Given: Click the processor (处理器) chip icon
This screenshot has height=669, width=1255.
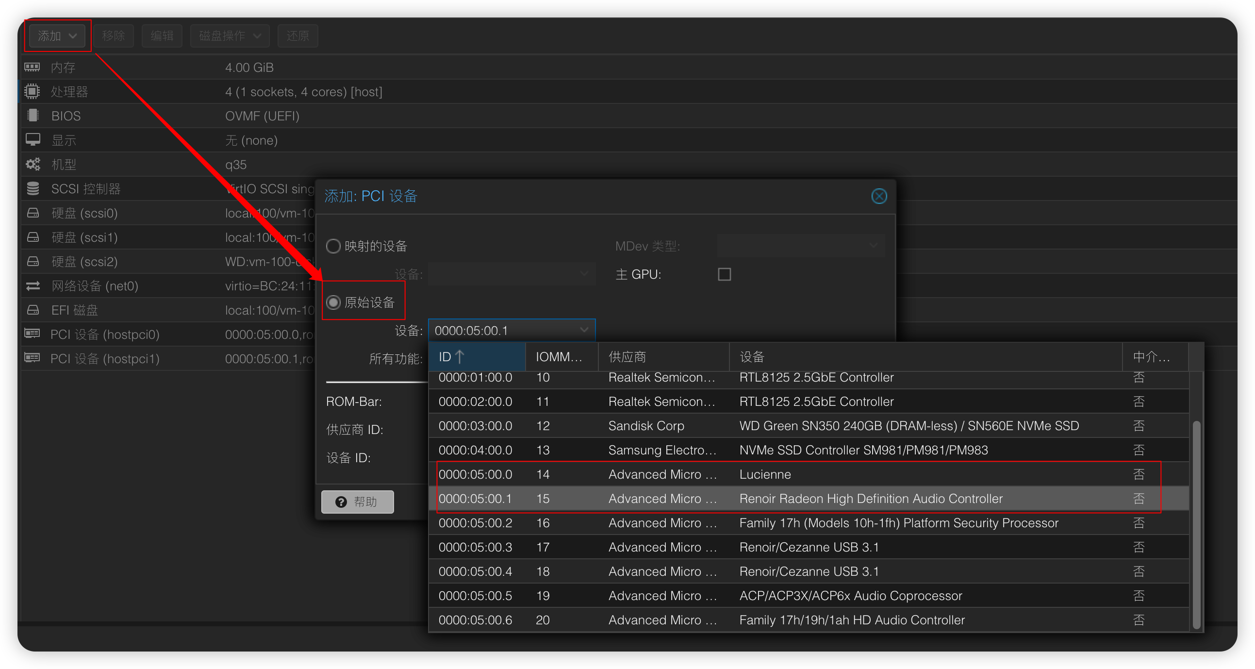Looking at the screenshot, I should [x=32, y=92].
